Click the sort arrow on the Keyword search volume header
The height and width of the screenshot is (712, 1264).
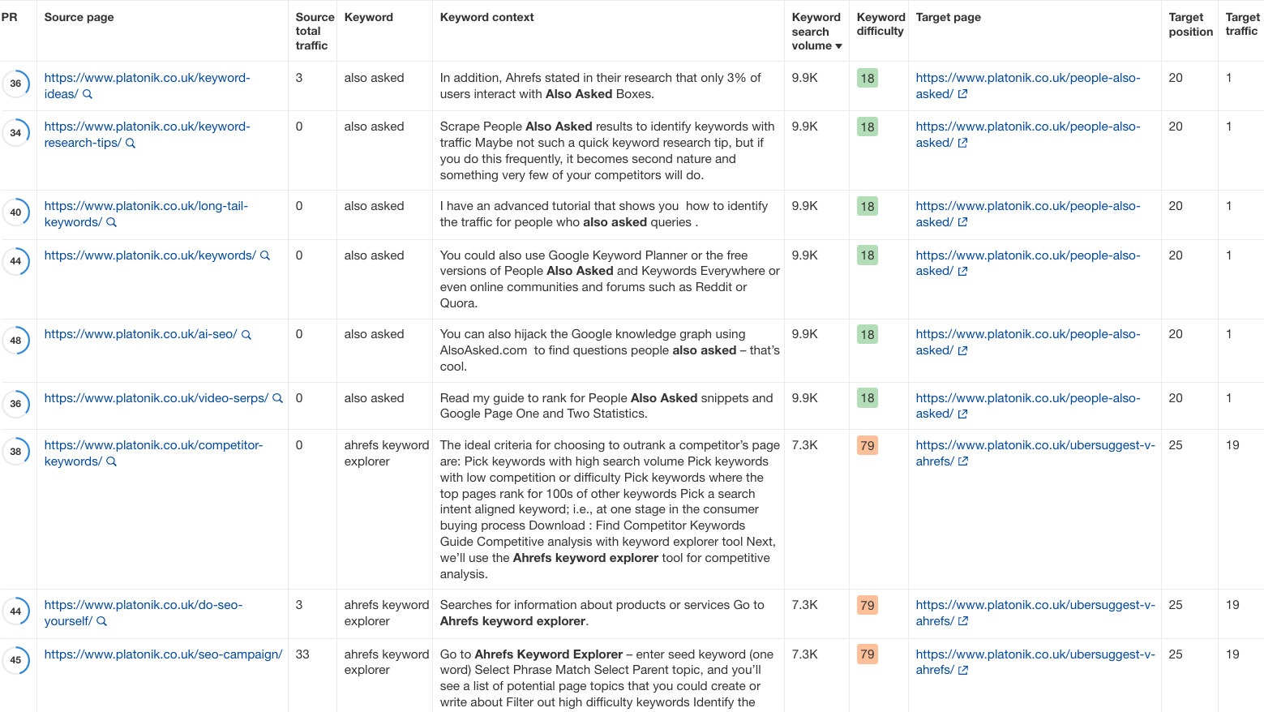838,46
